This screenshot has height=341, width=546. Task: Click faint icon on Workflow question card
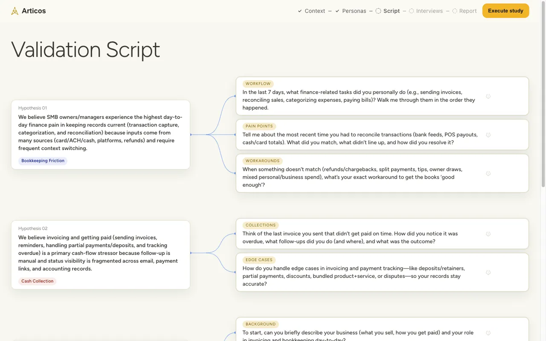488,96
